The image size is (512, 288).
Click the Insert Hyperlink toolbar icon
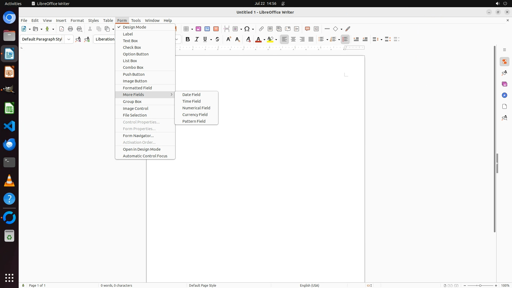[261, 29]
